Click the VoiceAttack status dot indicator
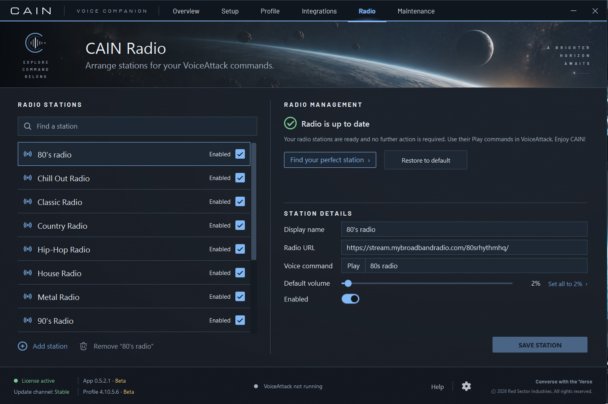 pos(256,386)
